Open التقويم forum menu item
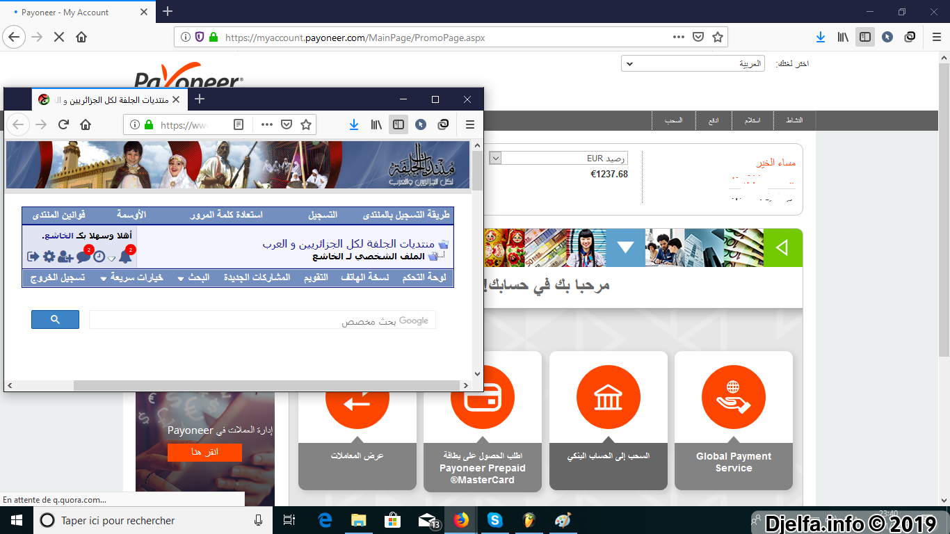 (x=316, y=277)
